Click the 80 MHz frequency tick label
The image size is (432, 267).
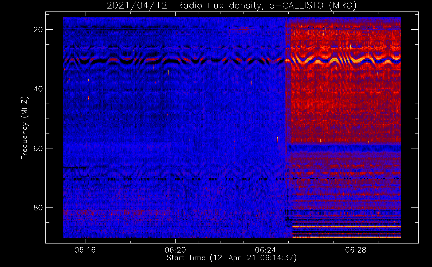(x=38, y=208)
